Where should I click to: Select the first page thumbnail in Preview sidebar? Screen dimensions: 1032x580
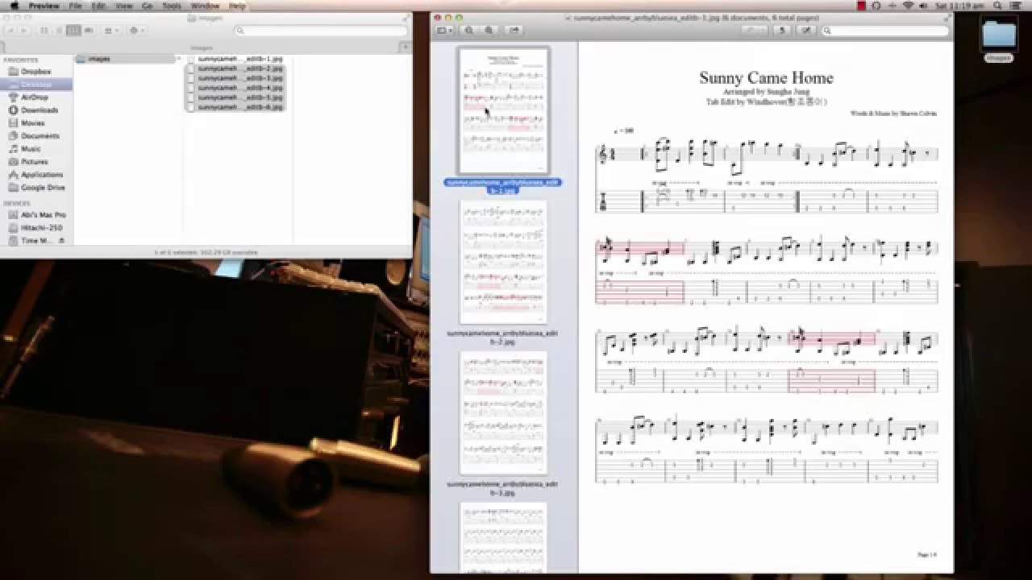pos(504,111)
